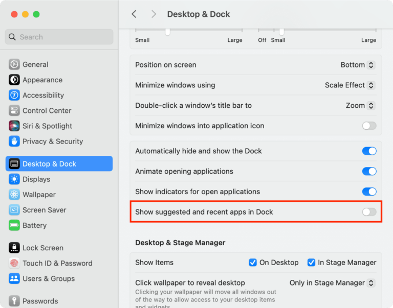Click the Magnification slider knob
This screenshot has width=393, height=308.
[x=282, y=32]
